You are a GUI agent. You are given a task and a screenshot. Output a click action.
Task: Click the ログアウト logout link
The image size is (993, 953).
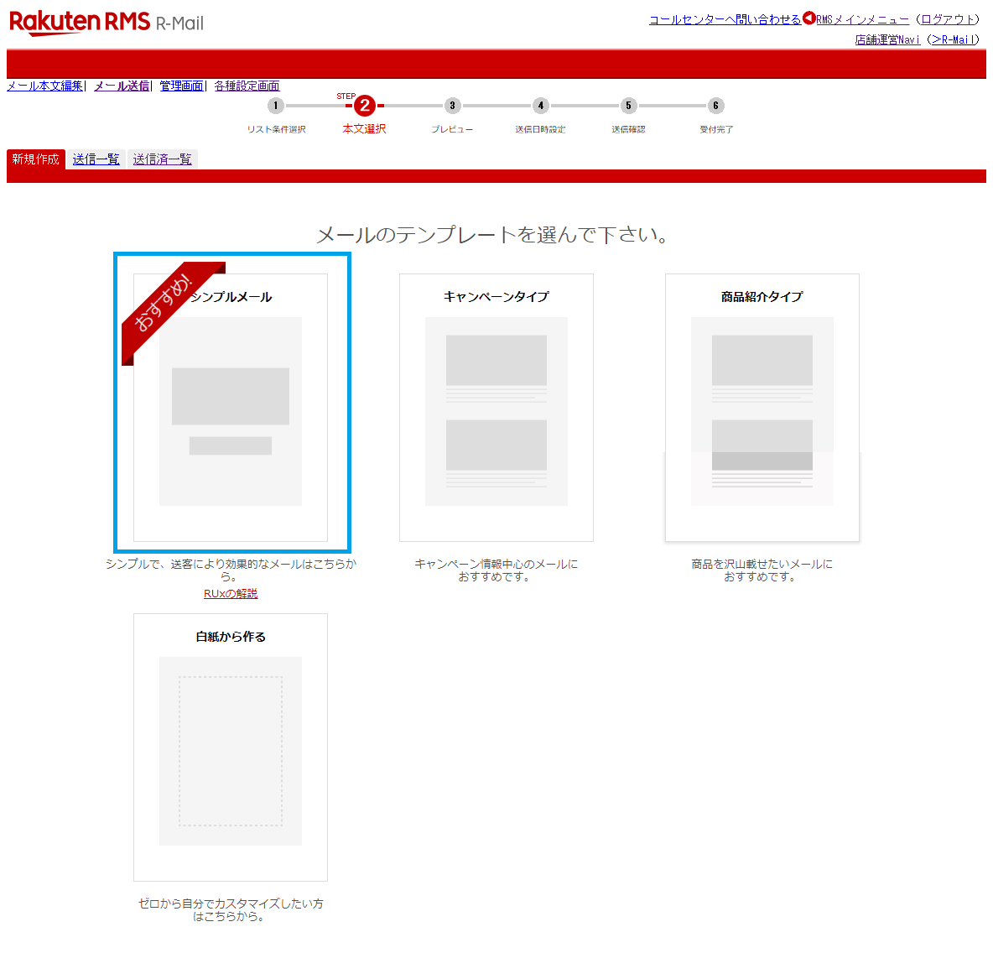click(948, 19)
